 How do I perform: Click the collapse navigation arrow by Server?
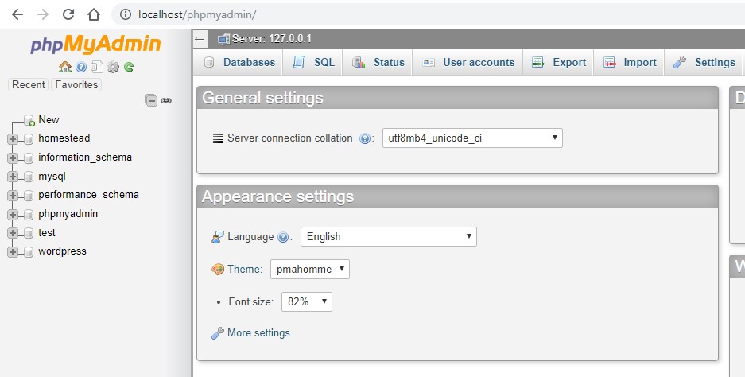(200, 39)
